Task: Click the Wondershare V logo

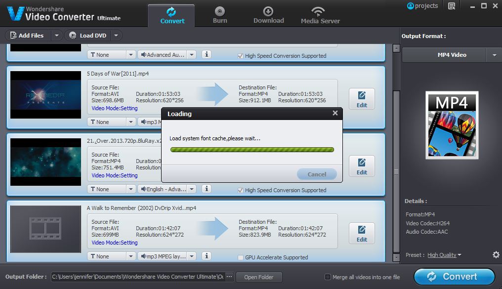Action: pyautogui.click(x=15, y=13)
